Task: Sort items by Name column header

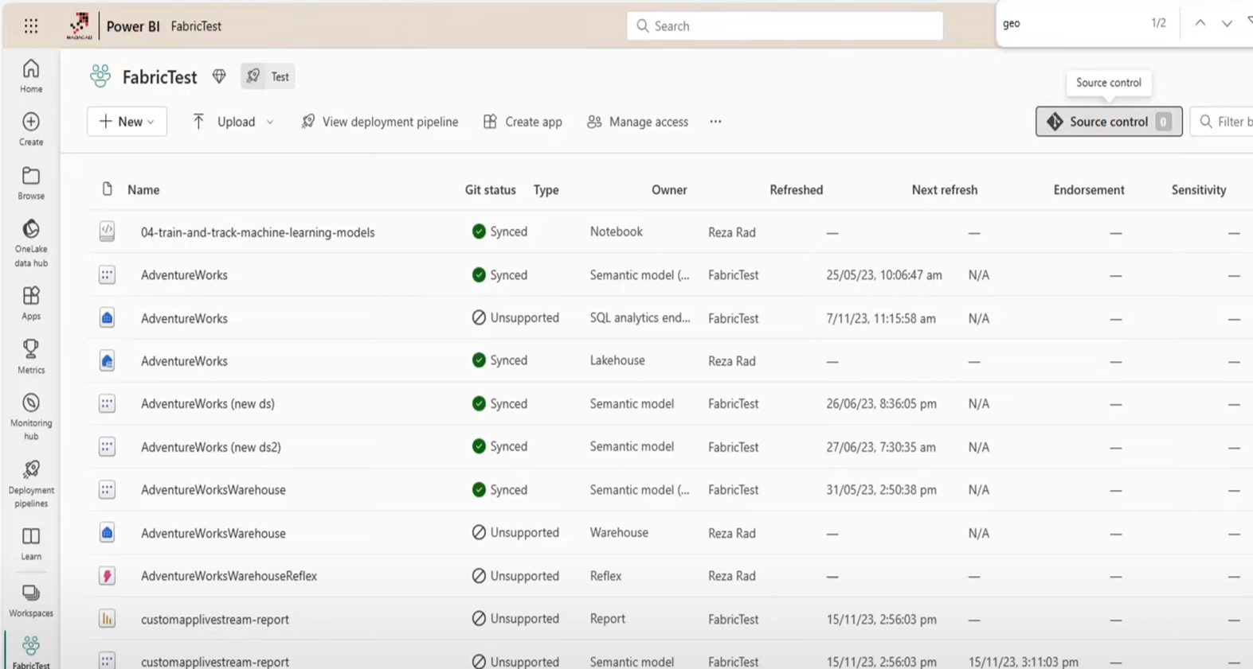Action: [143, 190]
